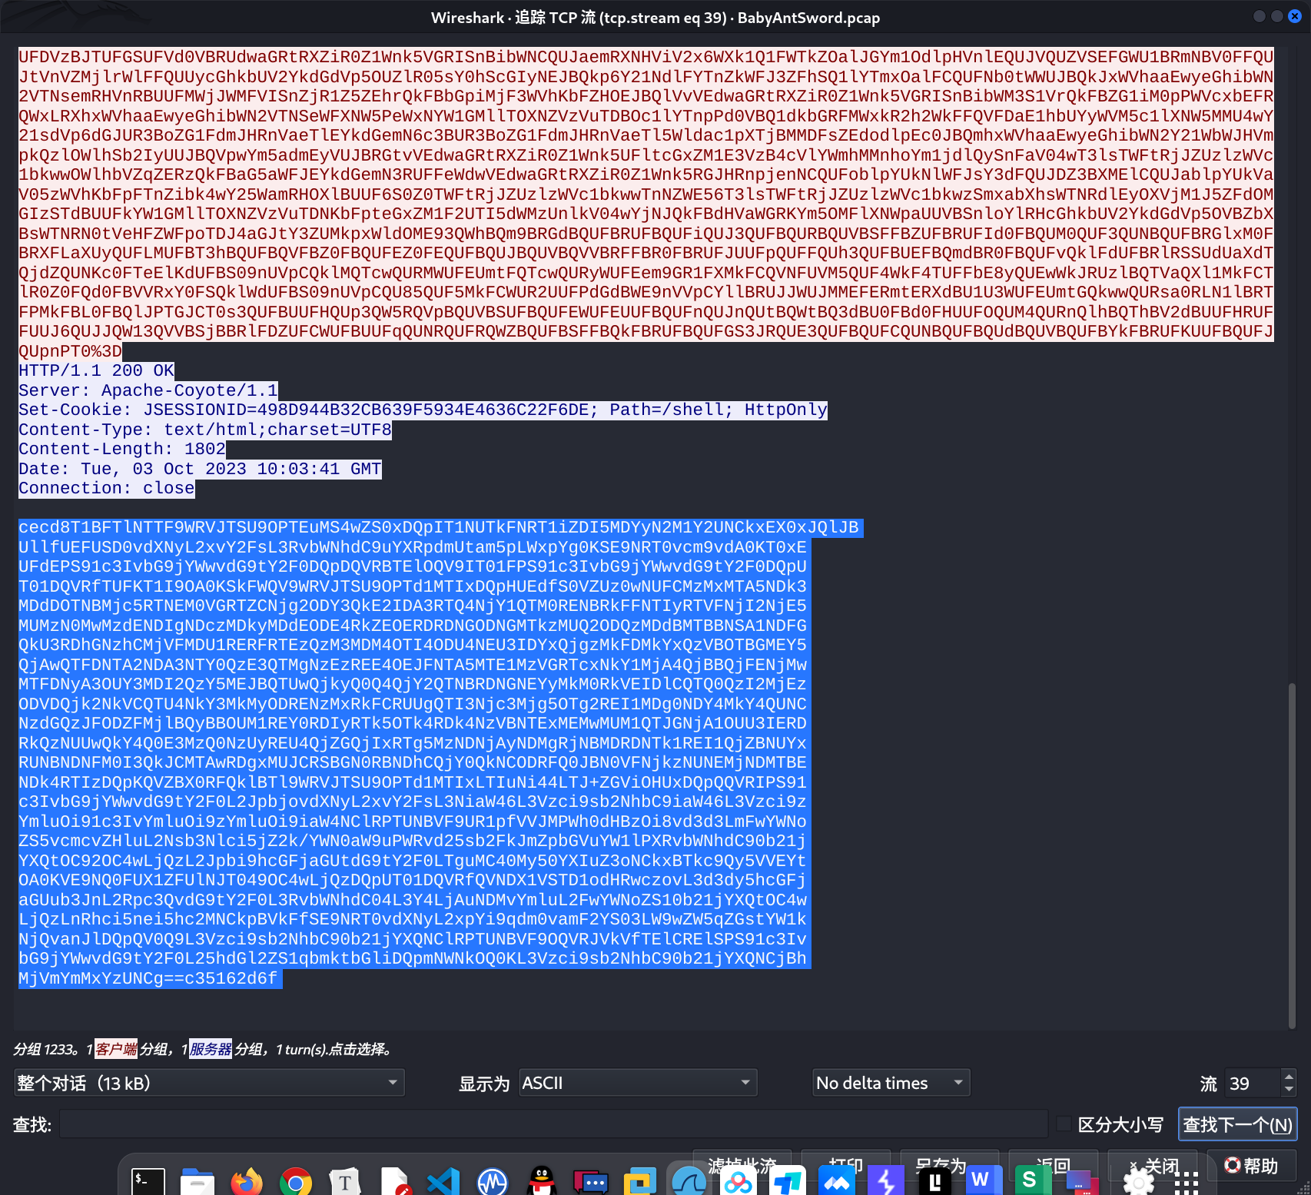Screen dimensions: 1311x1195
Task: Click the Wireshark window close button
Action: [x=1295, y=16]
